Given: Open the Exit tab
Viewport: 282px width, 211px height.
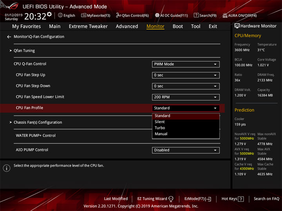Looking at the screenshot, I should pos(213,27).
